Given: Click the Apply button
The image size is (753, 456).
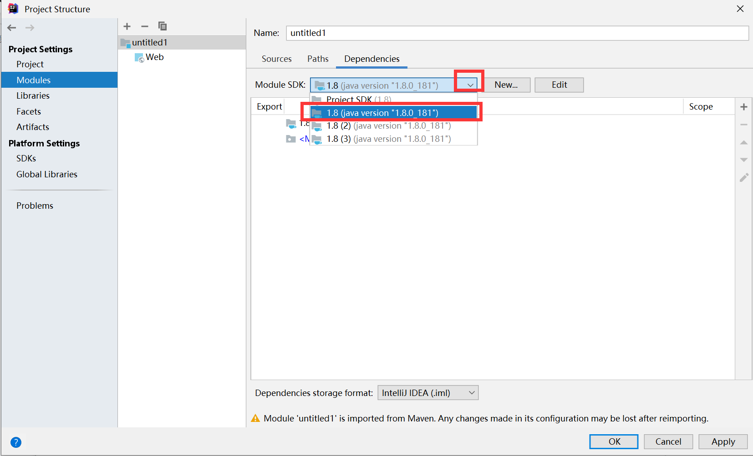Looking at the screenshot, I should pos(723,441).
